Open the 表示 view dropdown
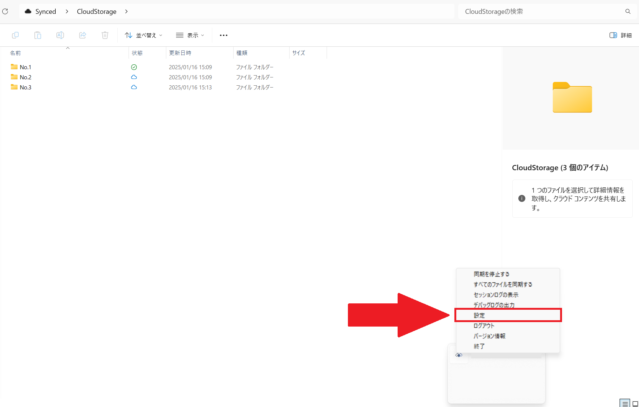Viewport: 639px width, 407px height. coord(190,35)
